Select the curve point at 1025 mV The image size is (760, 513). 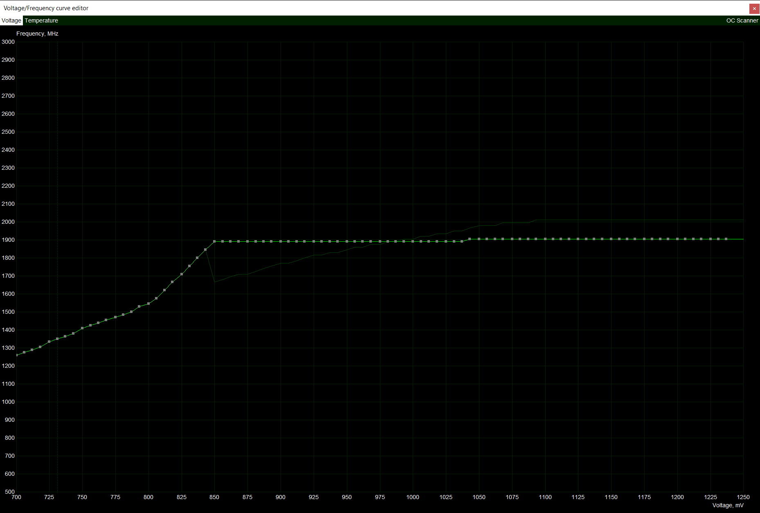446,241
